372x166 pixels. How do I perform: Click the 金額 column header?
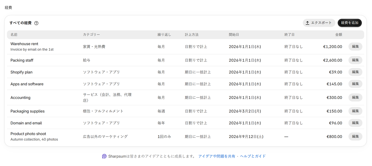tap(339, 35)
